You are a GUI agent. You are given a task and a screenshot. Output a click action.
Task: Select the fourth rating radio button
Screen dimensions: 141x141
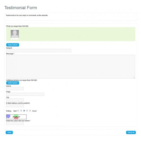click(x=27, y=111)
